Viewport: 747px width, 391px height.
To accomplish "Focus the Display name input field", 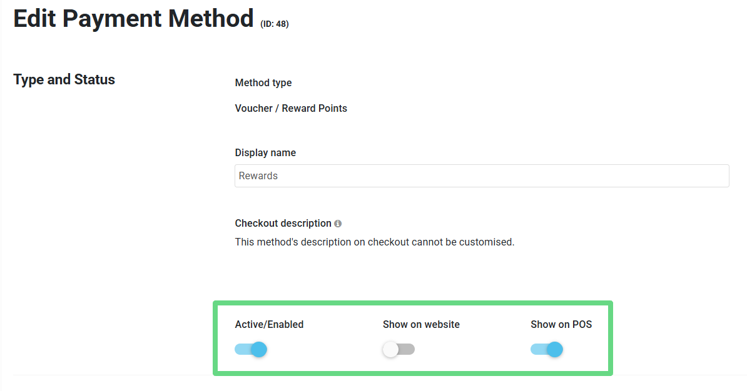I will [482, 176].
